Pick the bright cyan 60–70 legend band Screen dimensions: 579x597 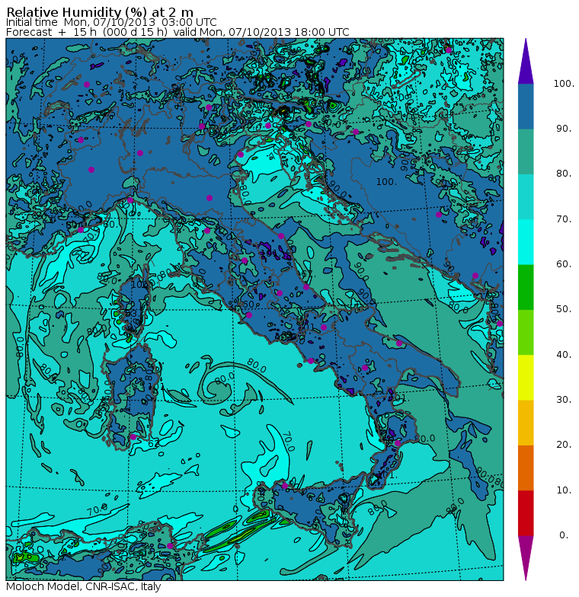click(x=526, y=242)
